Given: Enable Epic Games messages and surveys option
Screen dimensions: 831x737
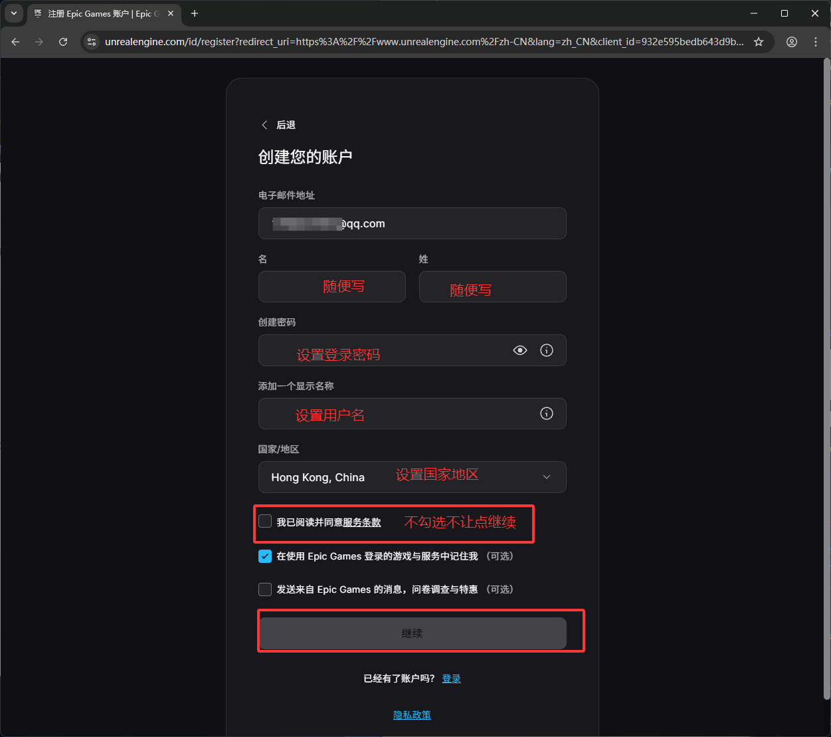Looking at the screenshot, I should coord(265,589).
